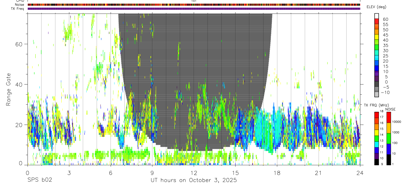Click the '35' elevation scale value

pyautogui.click(x=385, y=45)
